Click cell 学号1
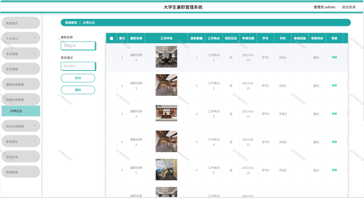The image size is (364, 198). click(x=265, y=57)
